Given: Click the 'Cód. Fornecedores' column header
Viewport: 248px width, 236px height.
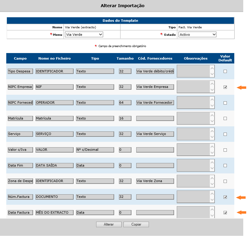Looking at the screenshot, I should coord(155,58).
